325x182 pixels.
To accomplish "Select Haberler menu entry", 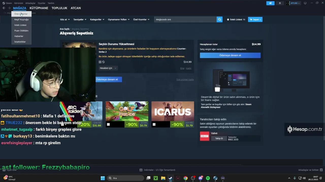I will coord(21,36).
